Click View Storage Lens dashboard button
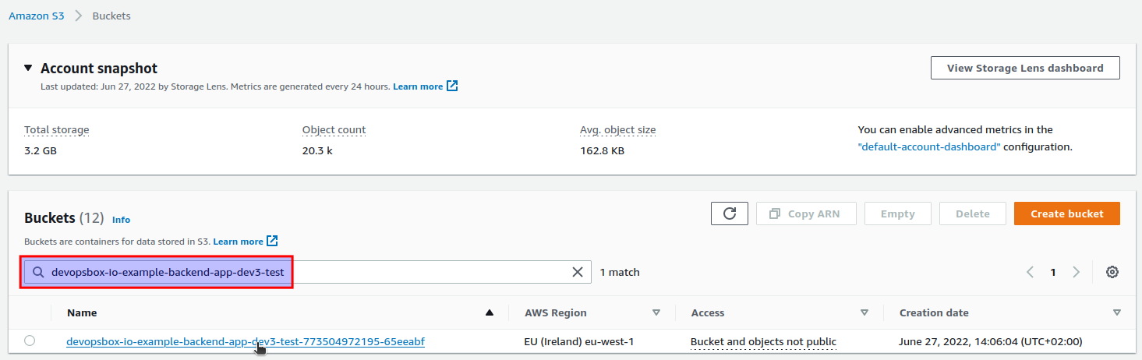This screenshot has width=1142, height=360. [1025, 68]
